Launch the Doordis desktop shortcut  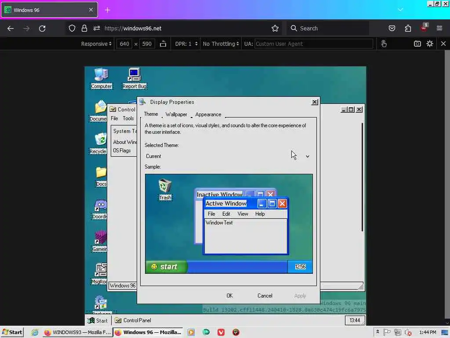tap(100, 209)
